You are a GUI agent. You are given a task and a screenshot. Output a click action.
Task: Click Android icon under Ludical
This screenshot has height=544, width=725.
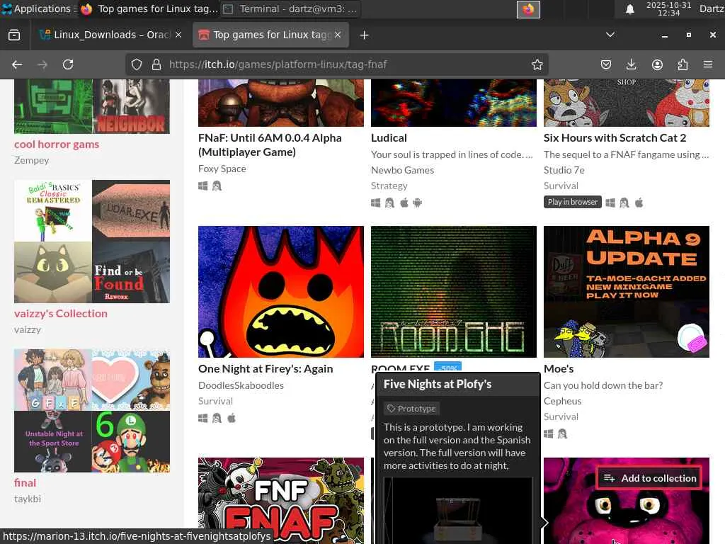click(418, 203)
